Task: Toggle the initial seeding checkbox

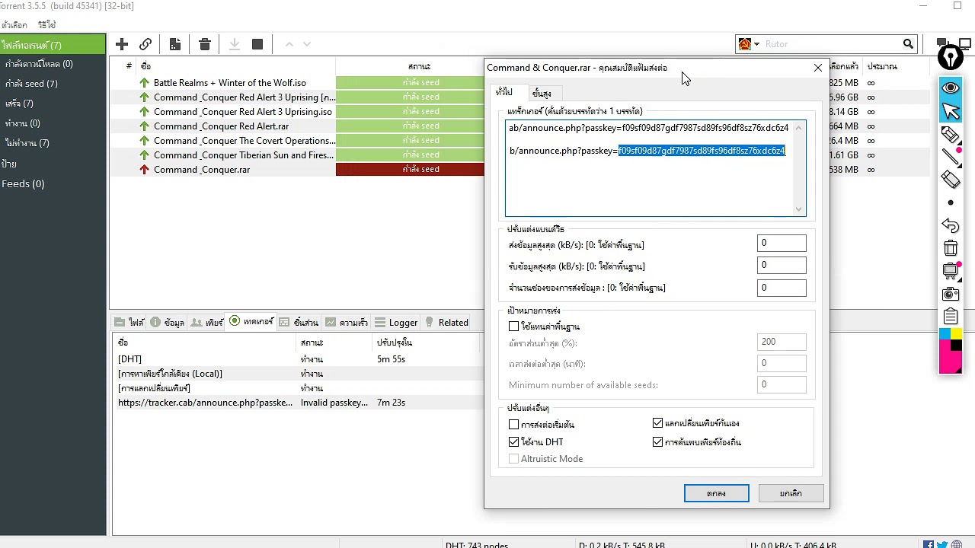Action: coord(513,424)
